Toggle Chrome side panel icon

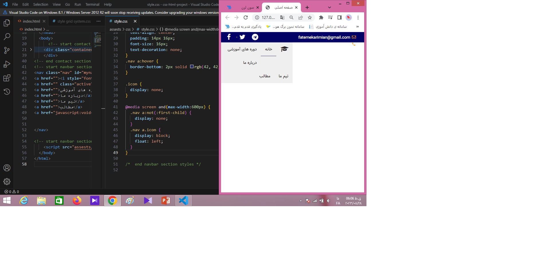340,17
